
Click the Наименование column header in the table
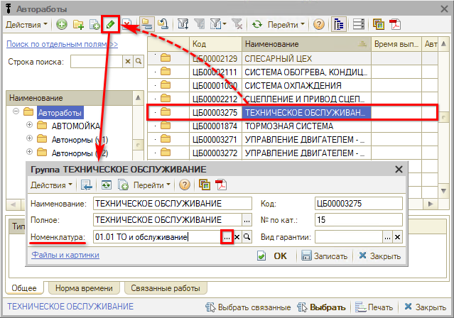point(306,44)
